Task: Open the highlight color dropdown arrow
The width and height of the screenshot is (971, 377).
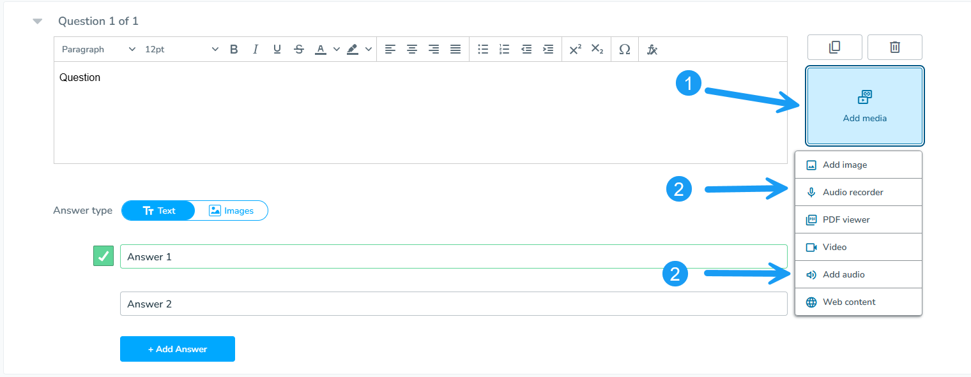Action: tap(369, 49)
